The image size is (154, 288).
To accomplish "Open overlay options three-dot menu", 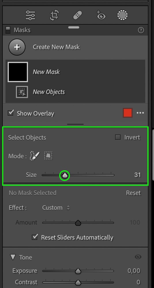I will [x=140, y=113].
